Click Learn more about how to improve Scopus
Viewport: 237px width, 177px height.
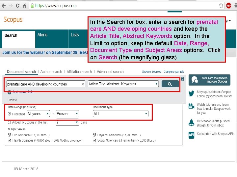[209, 80]
